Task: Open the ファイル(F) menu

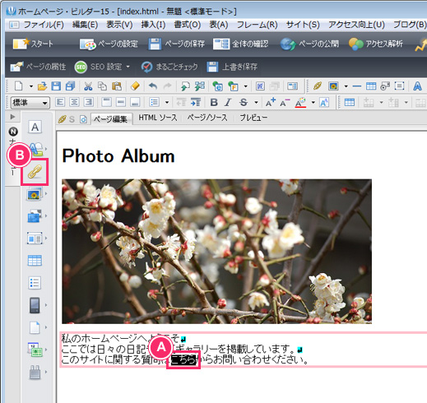Action: coord(44,25)
